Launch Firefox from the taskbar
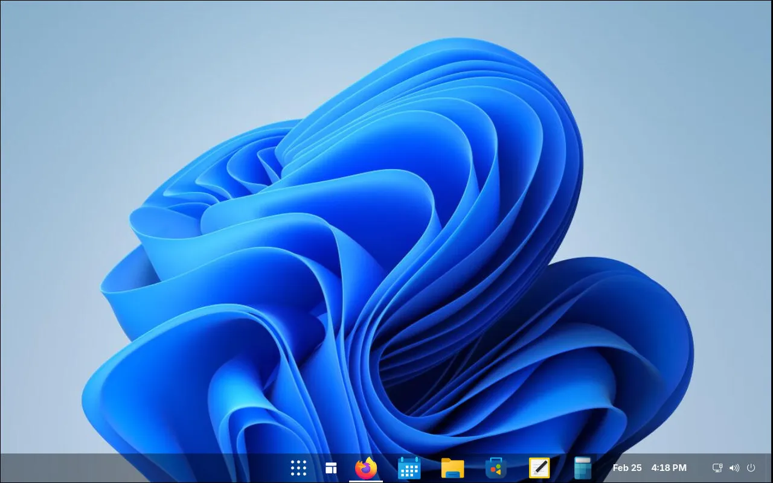 pos(366,468)
